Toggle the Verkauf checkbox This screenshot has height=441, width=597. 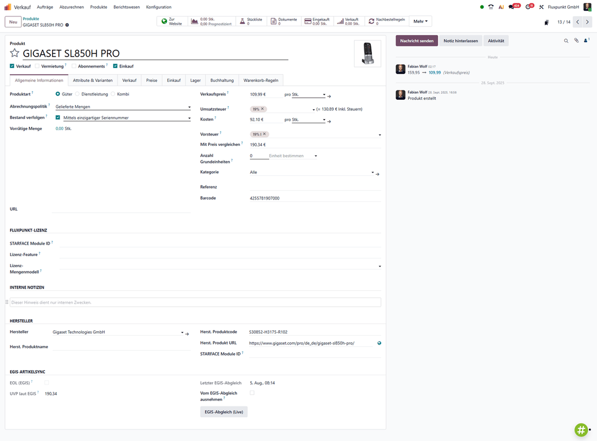click(12, 66)
